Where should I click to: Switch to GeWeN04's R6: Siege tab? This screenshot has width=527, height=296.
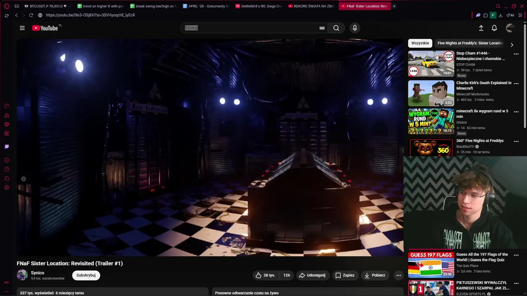[259, 6]
